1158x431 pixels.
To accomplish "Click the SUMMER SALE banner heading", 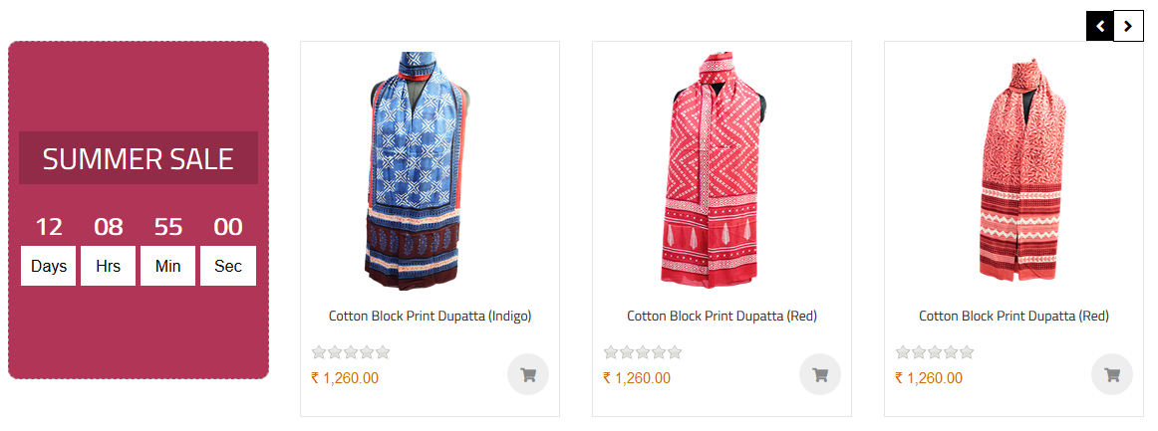I will [138, 158].
